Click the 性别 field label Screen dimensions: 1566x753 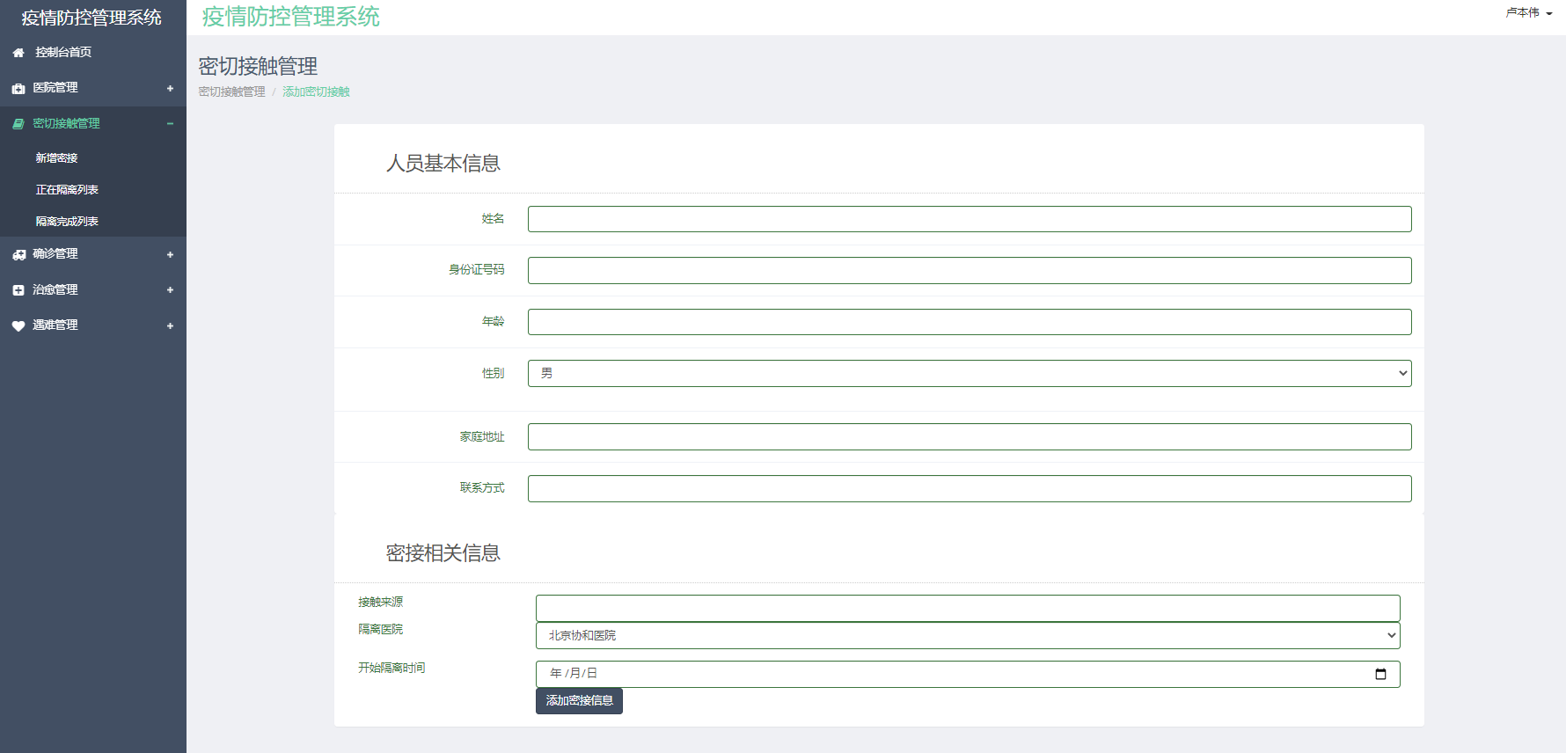coord(493,373)
